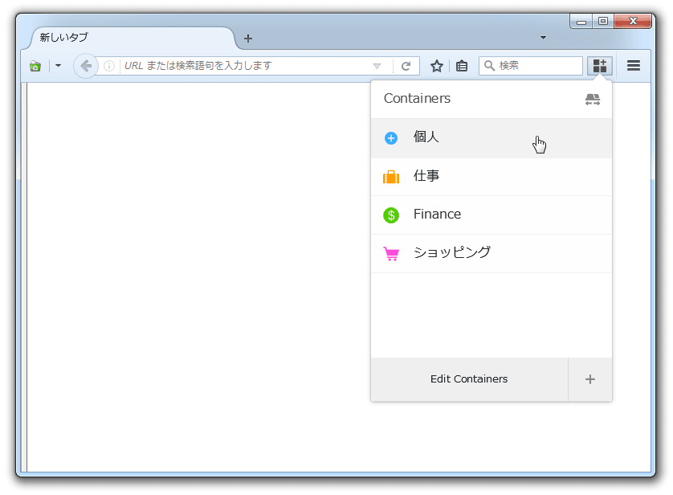The height and width of the screenshot is (495, 673).
Task: Open the hamburger menu
Action: click(x=634, y=66)
